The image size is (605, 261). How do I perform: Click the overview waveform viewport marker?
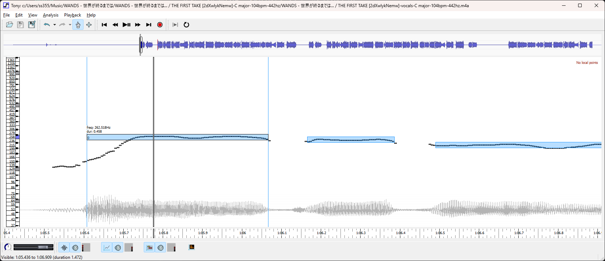(140, 45)
